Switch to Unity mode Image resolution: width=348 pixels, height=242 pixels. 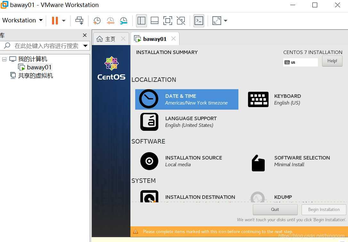point(181,20)
